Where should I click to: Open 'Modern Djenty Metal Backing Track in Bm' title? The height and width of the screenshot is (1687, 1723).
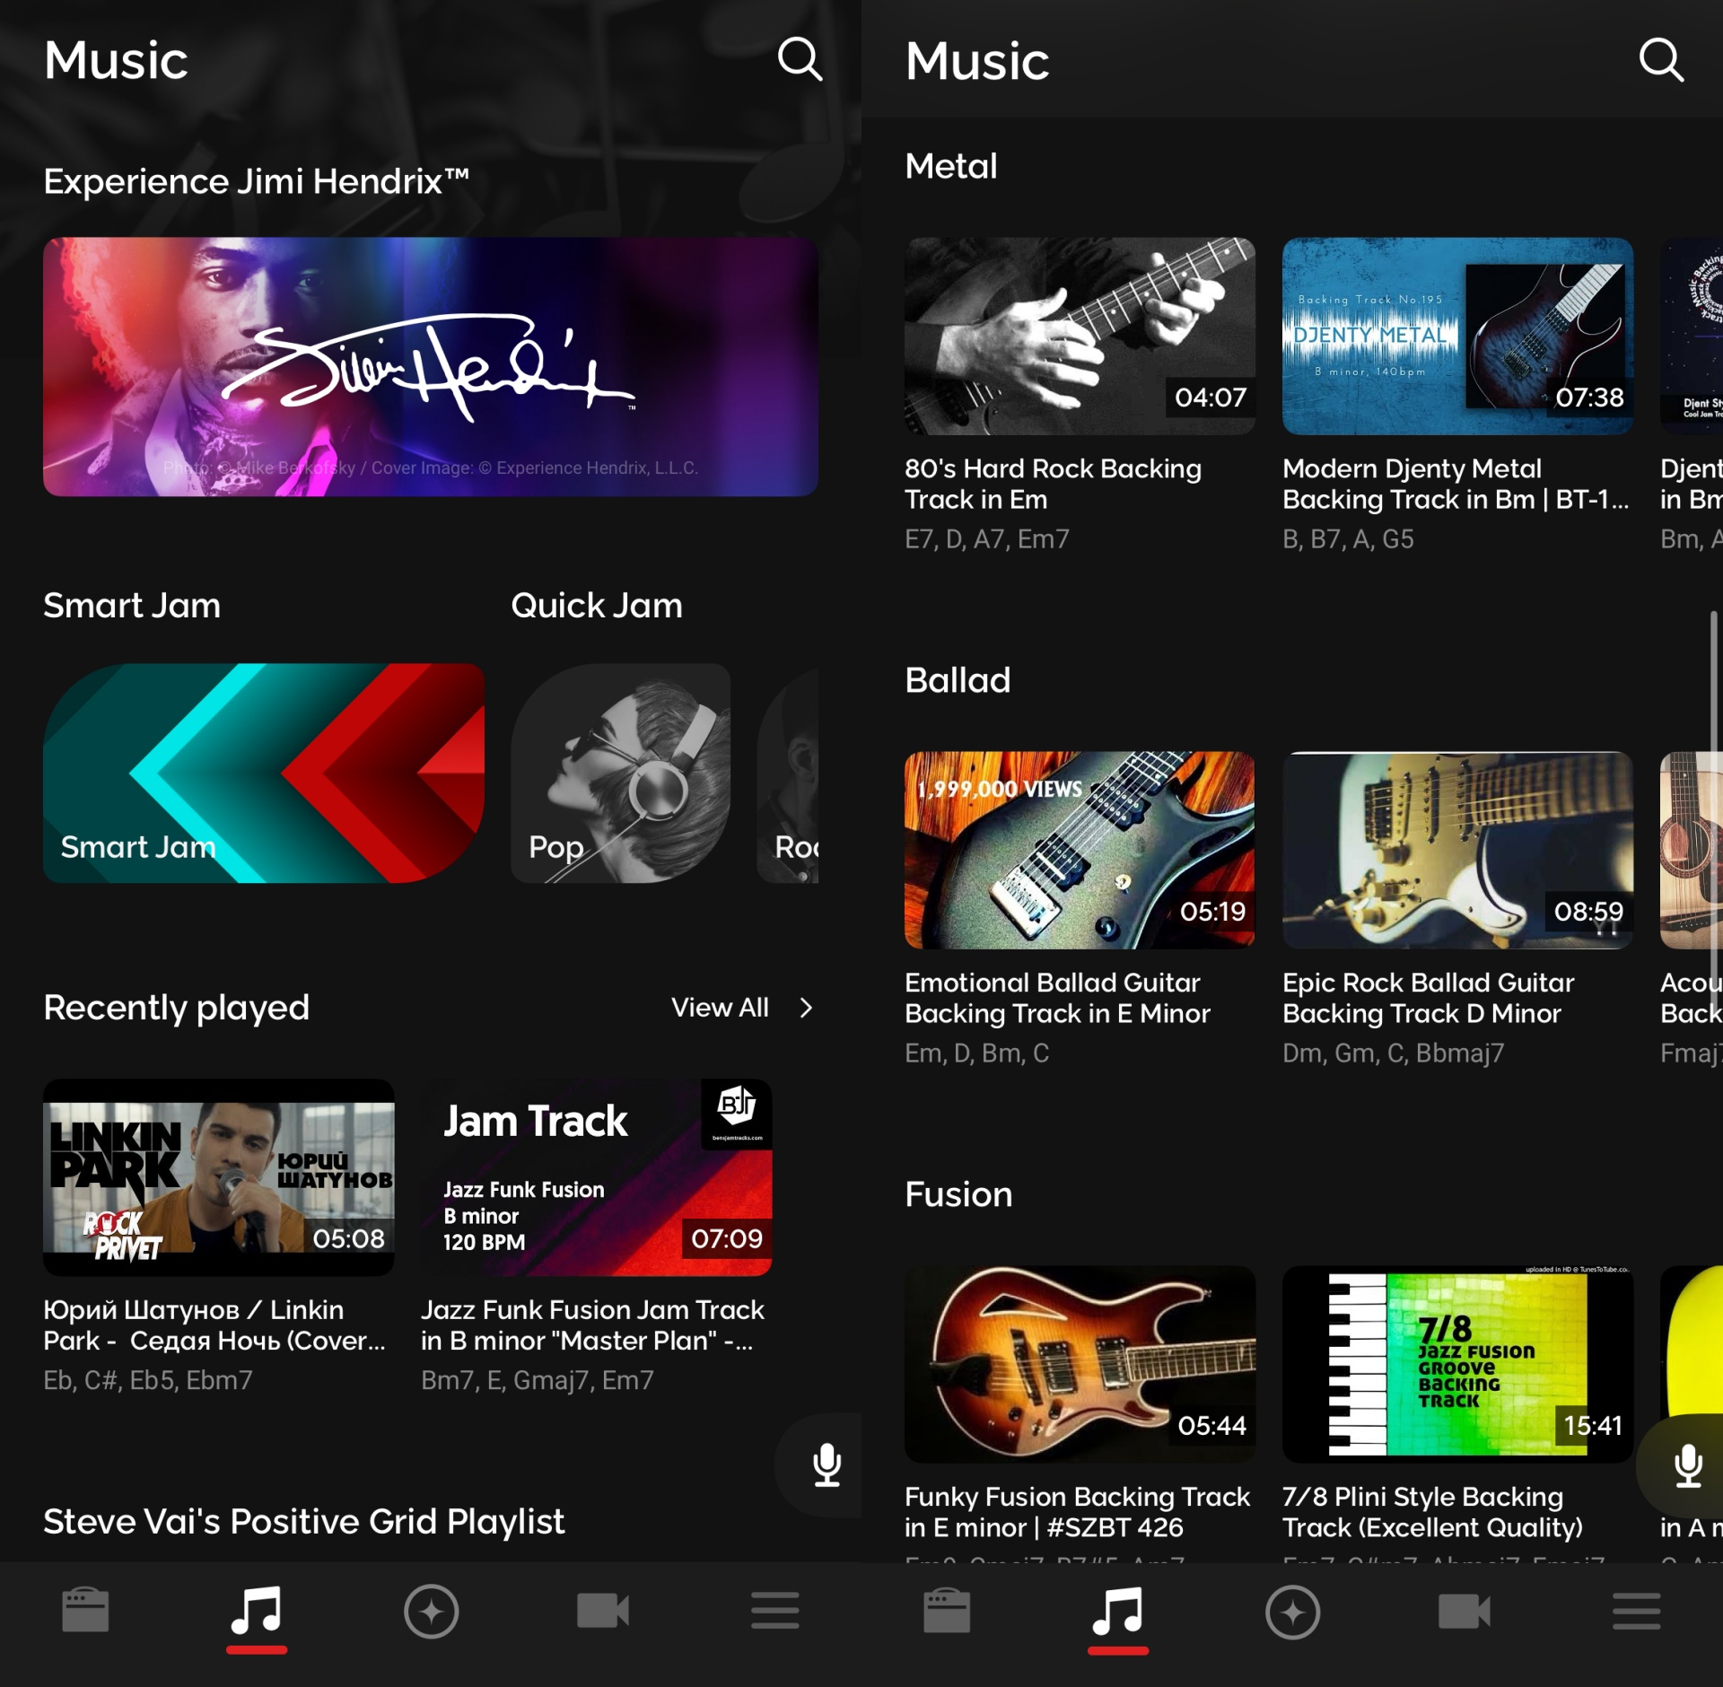click(x=1456, y=484)
